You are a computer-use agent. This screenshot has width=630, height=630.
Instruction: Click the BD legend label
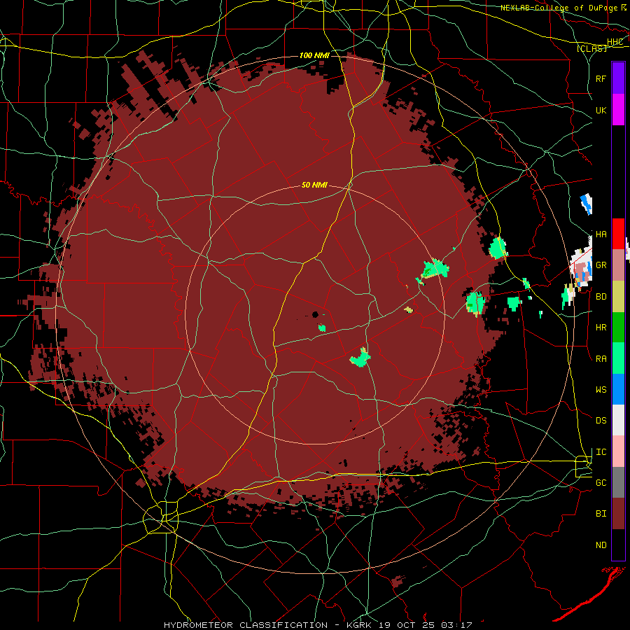[x=601, y=297]
